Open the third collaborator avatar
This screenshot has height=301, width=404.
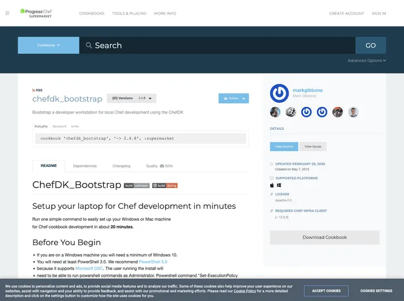tap(307, 112)
